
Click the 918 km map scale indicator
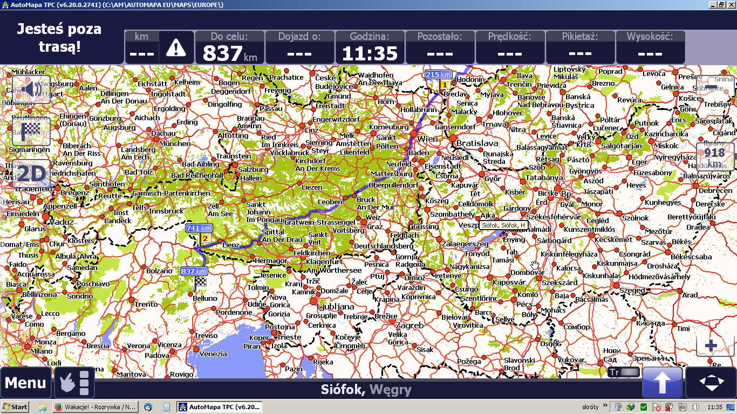pos(714,157)
